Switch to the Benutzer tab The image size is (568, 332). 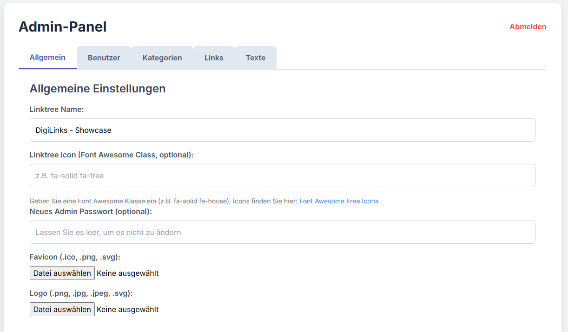click(x=104, y=58)
